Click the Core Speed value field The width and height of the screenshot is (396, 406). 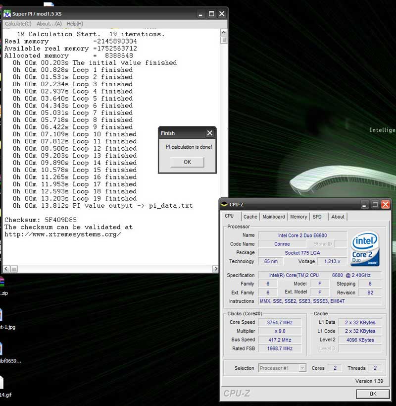point(280,323)
